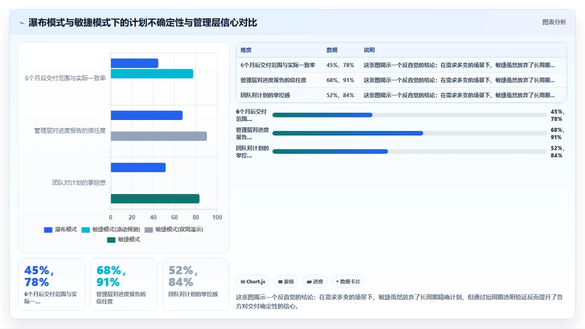Click the main title 瀑布模式与敏捷模式 heading
The width and height of the screenshot is (585, 329).
coord(143,23)
